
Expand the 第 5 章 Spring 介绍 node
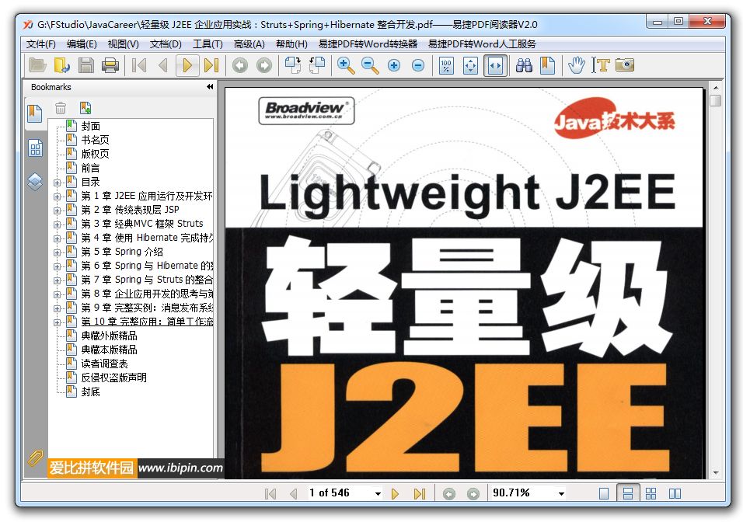click(57, 252)
